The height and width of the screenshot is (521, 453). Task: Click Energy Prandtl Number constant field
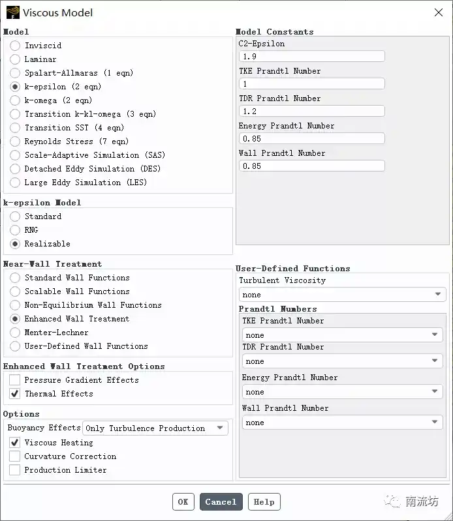click(x=311, y=138)
